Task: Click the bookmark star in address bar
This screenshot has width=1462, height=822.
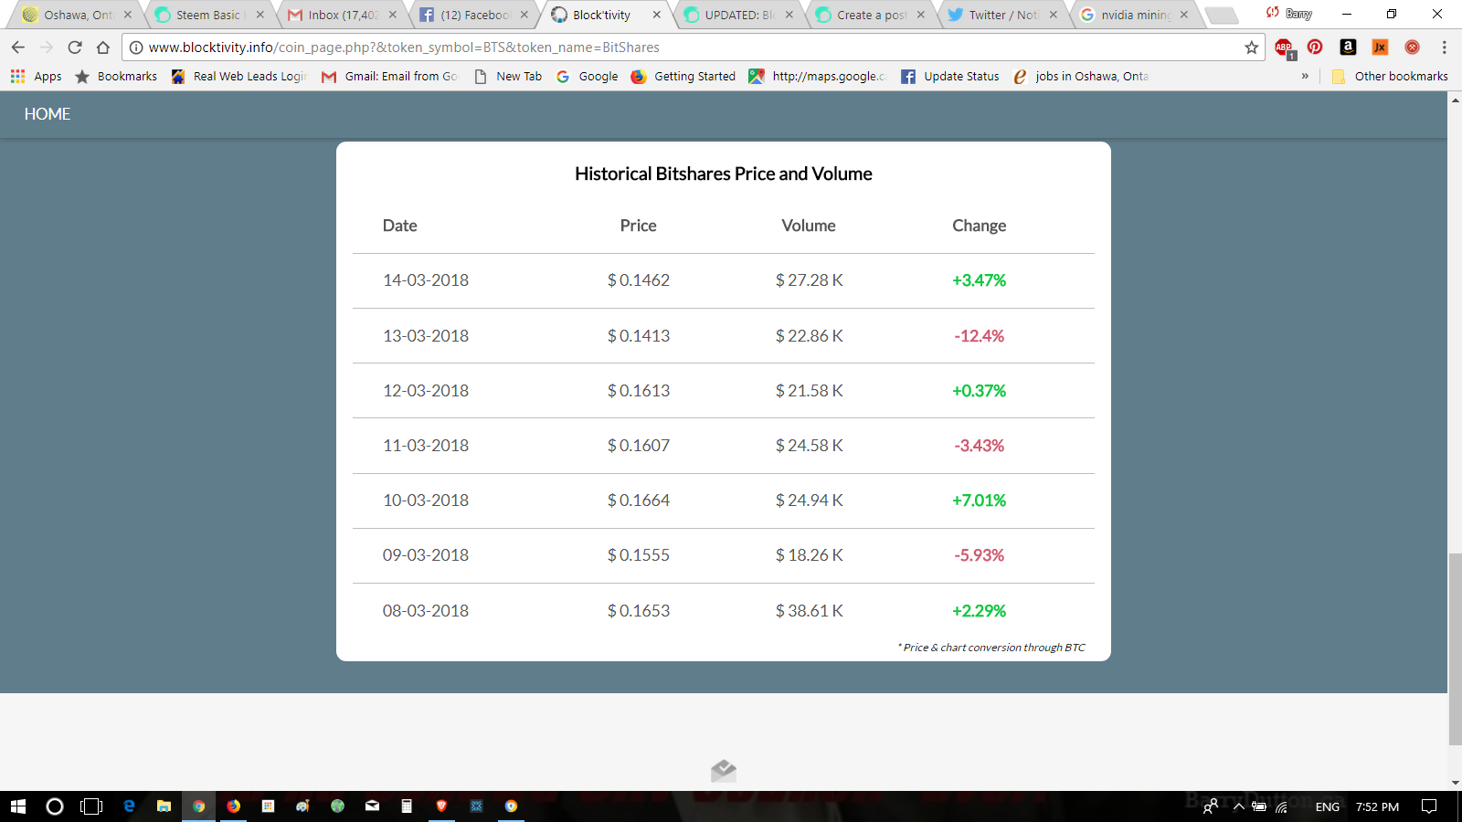Action: 1251,47
